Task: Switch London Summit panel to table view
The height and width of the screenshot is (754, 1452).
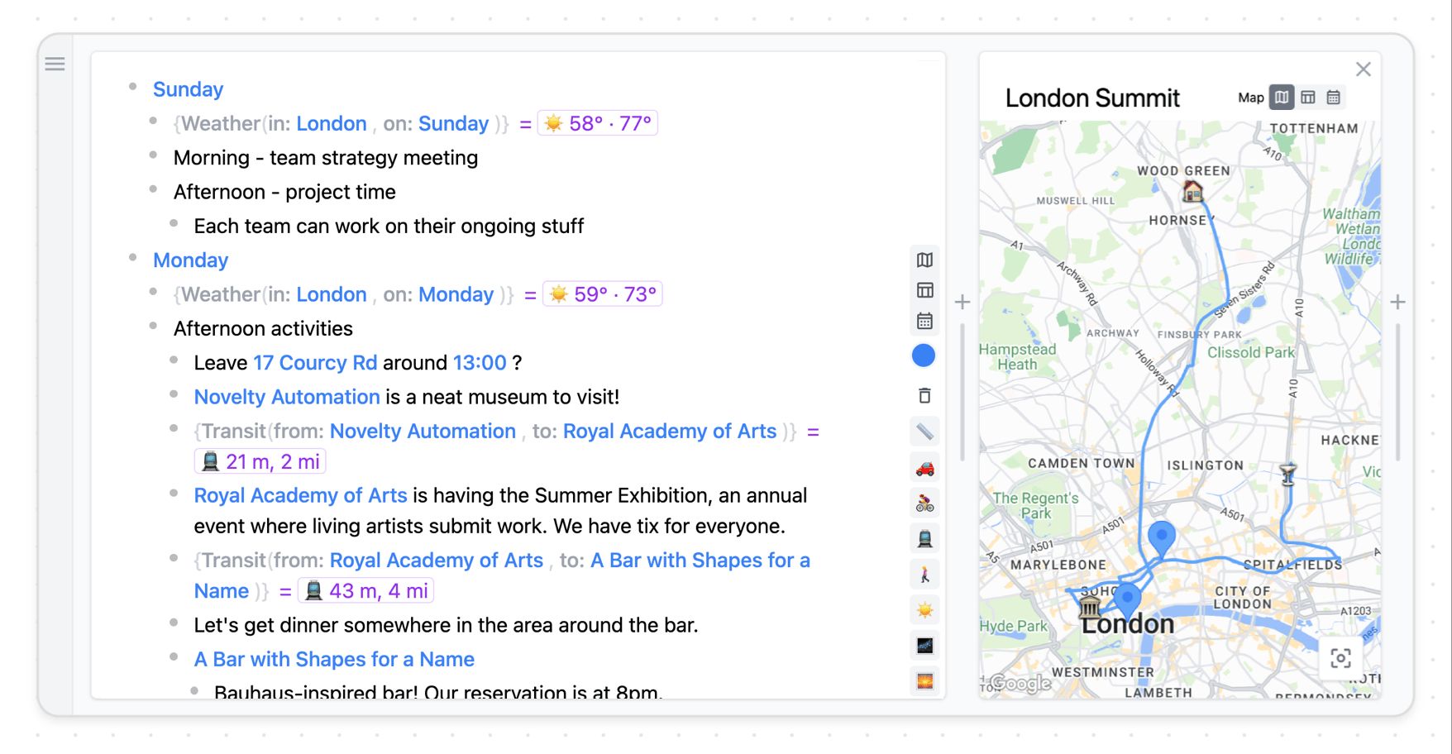Action: pos(1307,98)
